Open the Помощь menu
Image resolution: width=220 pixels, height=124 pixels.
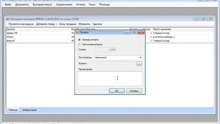pos(104,4)
